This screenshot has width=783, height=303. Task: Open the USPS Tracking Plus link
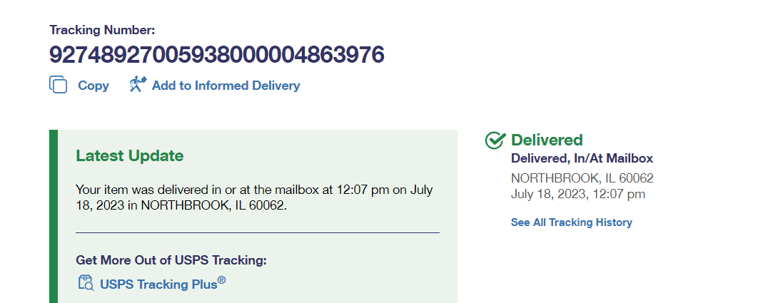click(158, 284)
